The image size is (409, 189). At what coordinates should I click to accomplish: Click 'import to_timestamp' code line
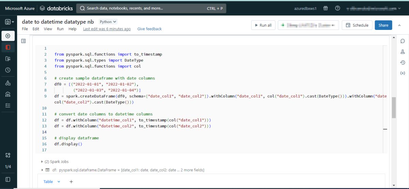(108, 54)
